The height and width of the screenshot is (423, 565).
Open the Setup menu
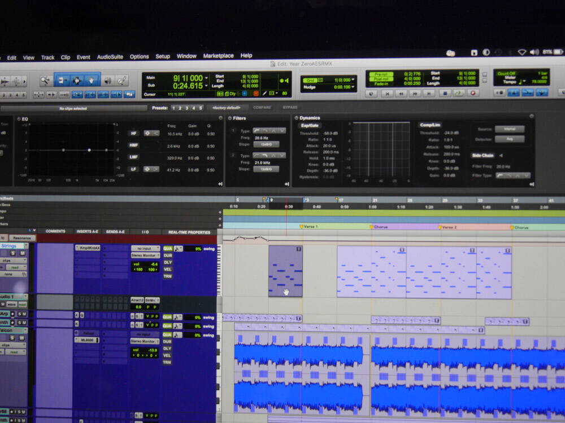point(163,56)
